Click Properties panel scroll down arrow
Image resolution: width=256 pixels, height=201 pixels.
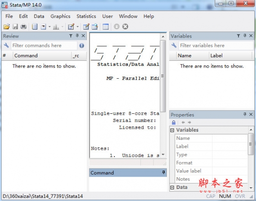pos(251,188)
